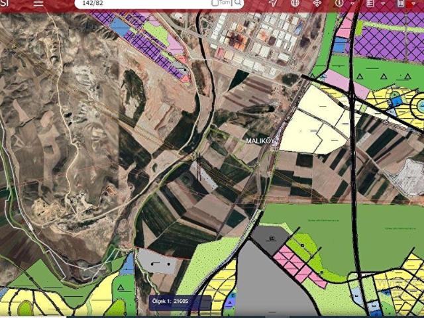Select the pan/move arrows tool
This screenshot has width=424, height=318.
click(317, 3)
